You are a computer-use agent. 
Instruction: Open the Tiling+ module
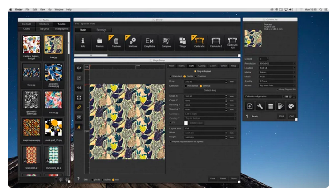[x=183, y=42]
